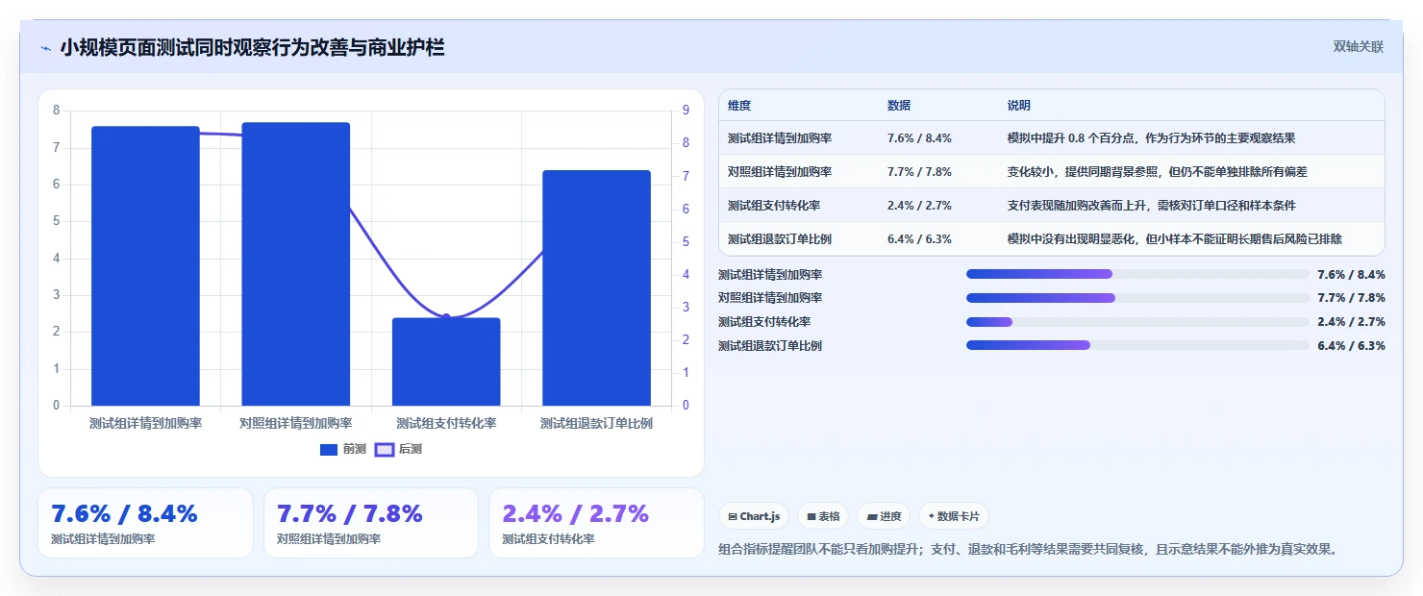The height and width of the screenshot is (596, 1423).
Task: Click the title 小规模页面测试同时观察行为改善与商业护栏
Action: [252, 47]
